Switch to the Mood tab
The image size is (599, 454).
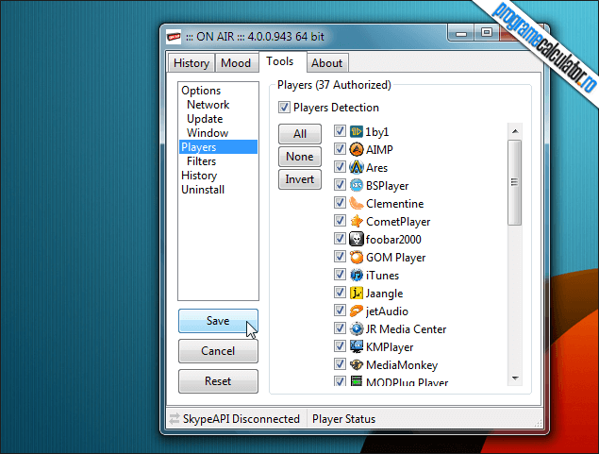click(x=236, y=63)
